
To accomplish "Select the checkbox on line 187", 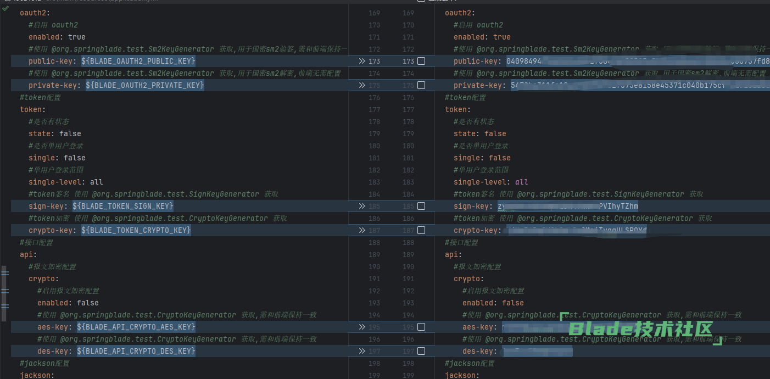I will coord(421,230).
